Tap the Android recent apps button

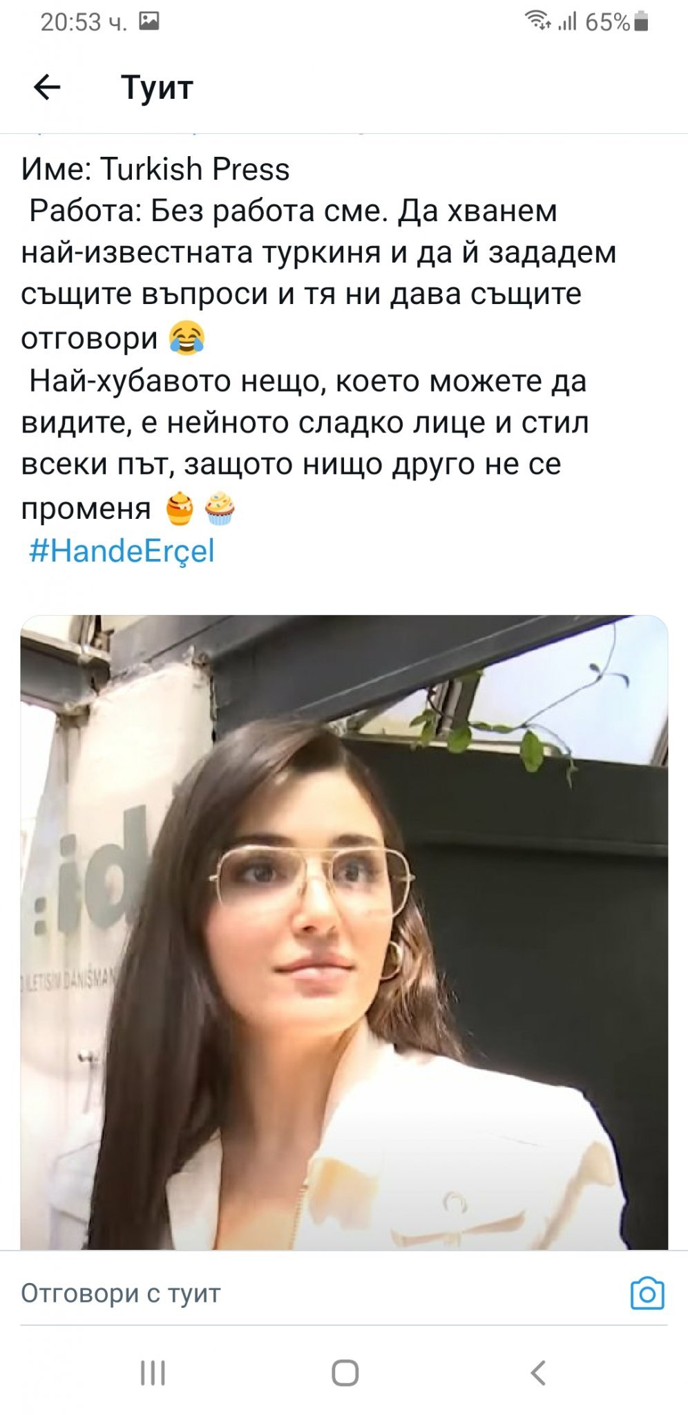[x=153, y=1373]
